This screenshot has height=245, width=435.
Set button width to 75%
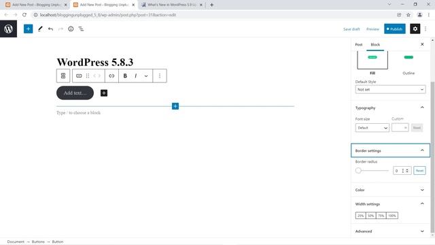(x=381, y=216)
